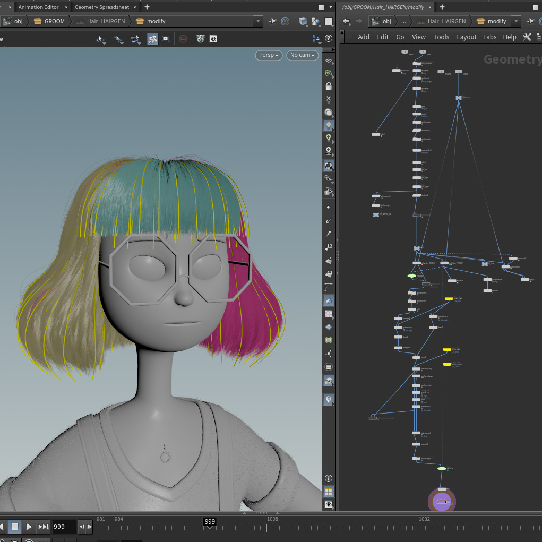Screen dimensions: 542x542
Task: Click the viewport help question mark icon
Action: coord(329,38)
